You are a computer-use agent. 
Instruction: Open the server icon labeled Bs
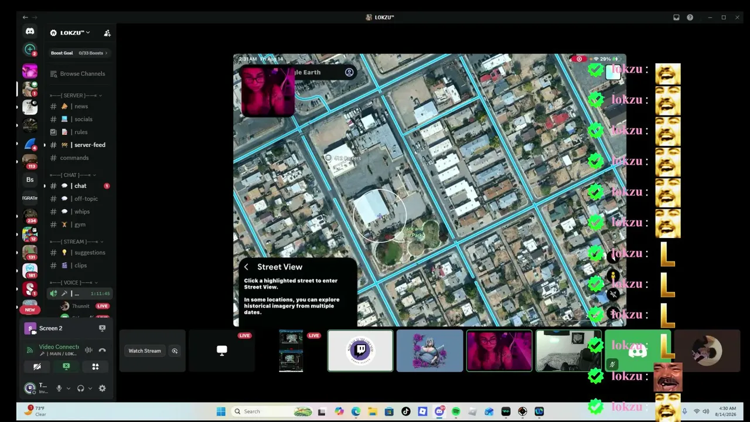[x=30, y=179]
